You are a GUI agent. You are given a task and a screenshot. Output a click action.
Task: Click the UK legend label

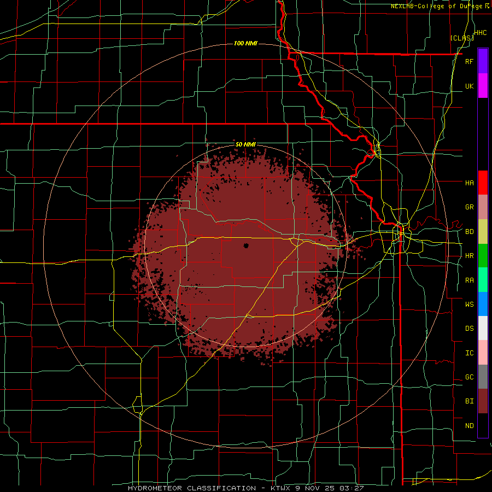(x=470, y=86)
